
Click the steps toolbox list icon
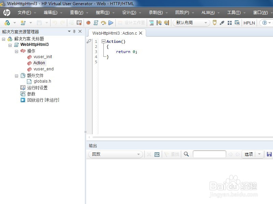coord(152,23)
